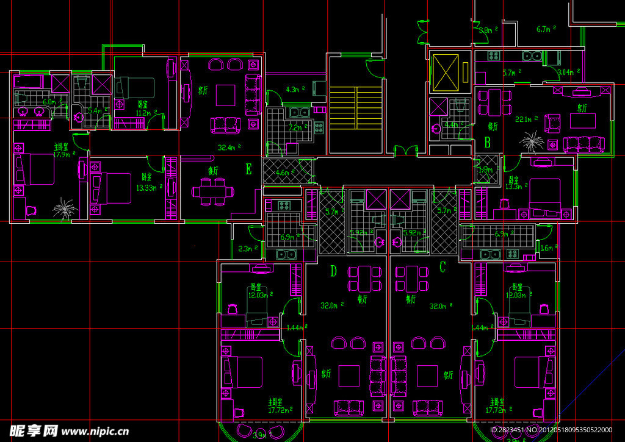Pick the "4.3m²" area label
625x442 pixels.
(x=295, y=90)
